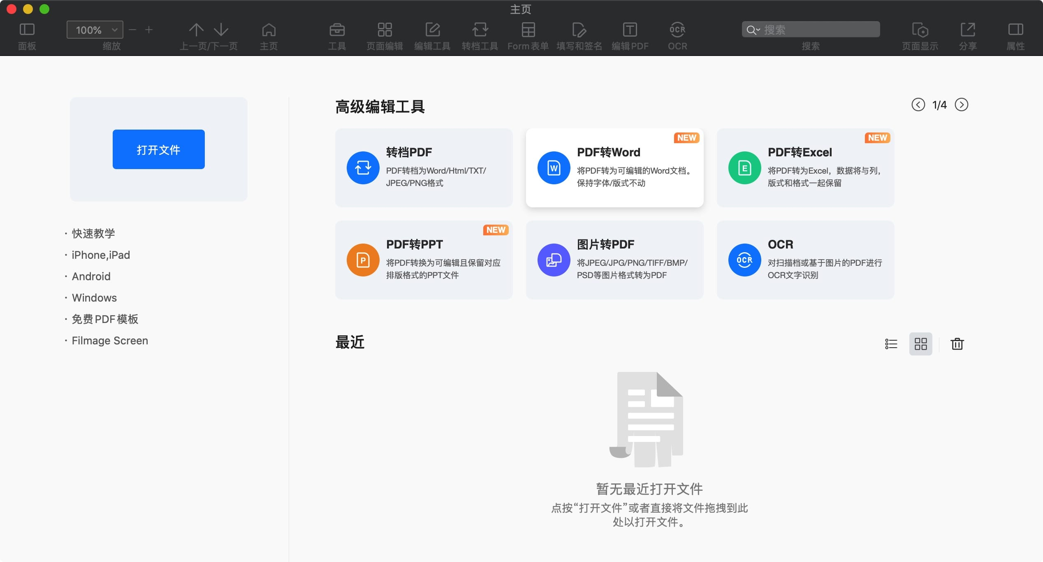Viewport: 1043px width, 562px height.
Task: Switch to grid view in 最近 section
Action: [x=920, y=343]
